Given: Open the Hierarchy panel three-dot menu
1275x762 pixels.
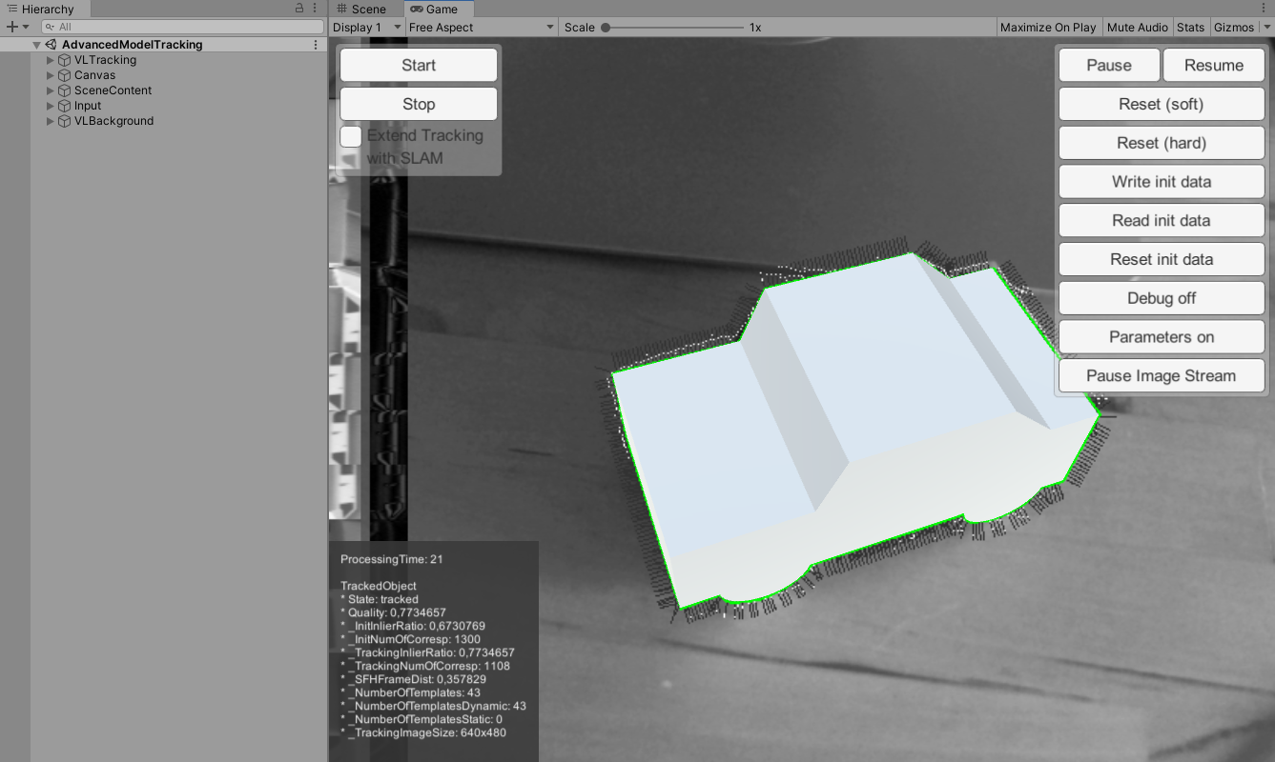Looking at the screenshot, I should (x=315, y=8).
